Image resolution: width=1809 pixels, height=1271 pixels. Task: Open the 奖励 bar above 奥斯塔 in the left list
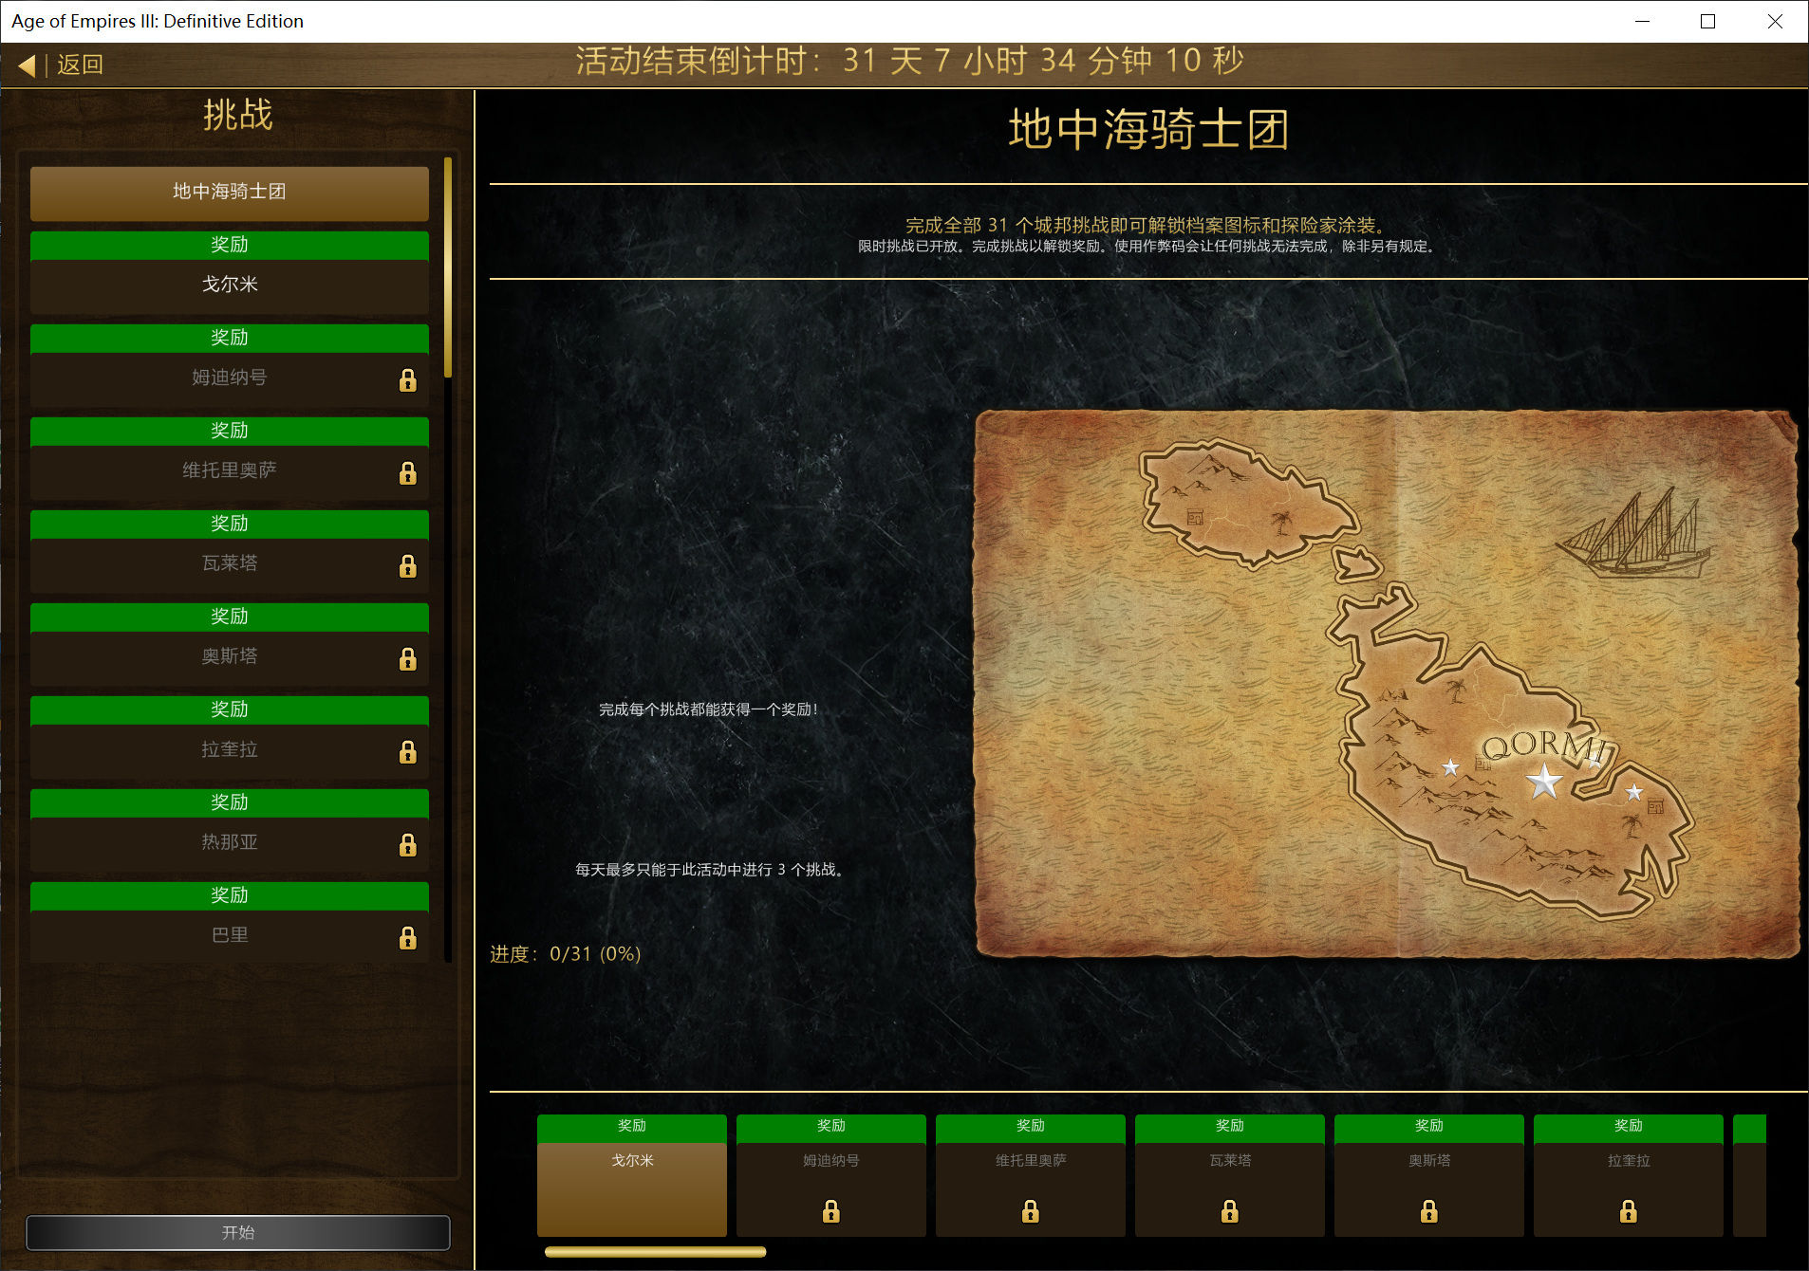[230, 617]
